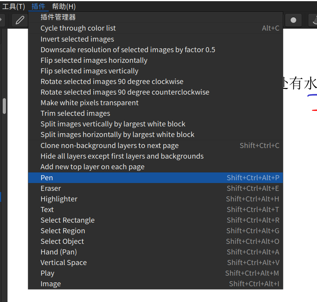The image size is (317, 302).
Task: Open the 工具(T) menu
Action: click(13, 6)
